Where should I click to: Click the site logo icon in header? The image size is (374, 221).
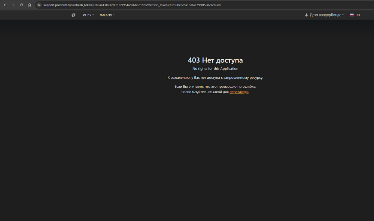[x=73, y=15]
